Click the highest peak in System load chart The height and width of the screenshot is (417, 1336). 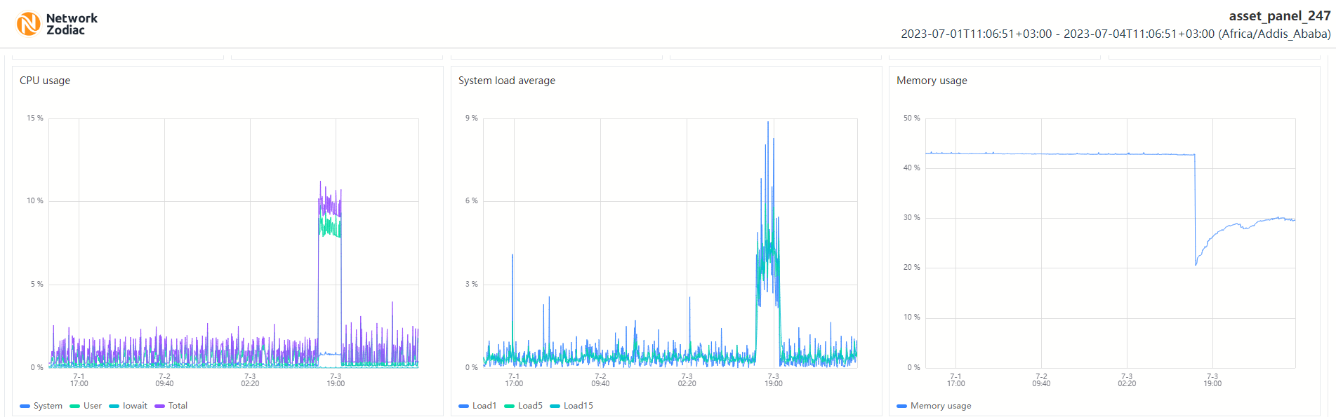tap(768, 123)
